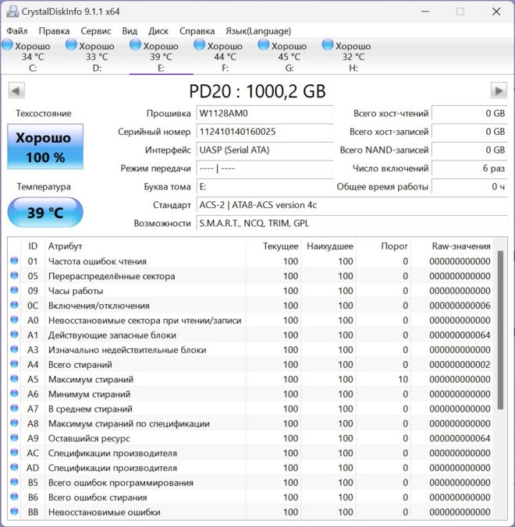This screenshot has width=515, height=527.
Task: Click the Всего хост-чтений value field
Action: tap(469, 113)
